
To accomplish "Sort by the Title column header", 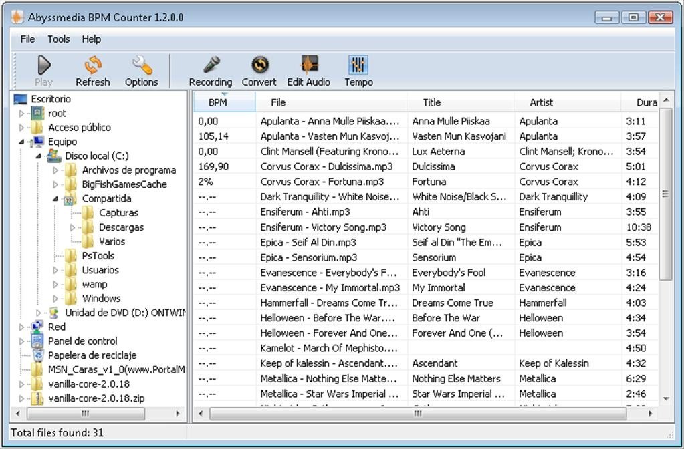I will coord(460,102).
